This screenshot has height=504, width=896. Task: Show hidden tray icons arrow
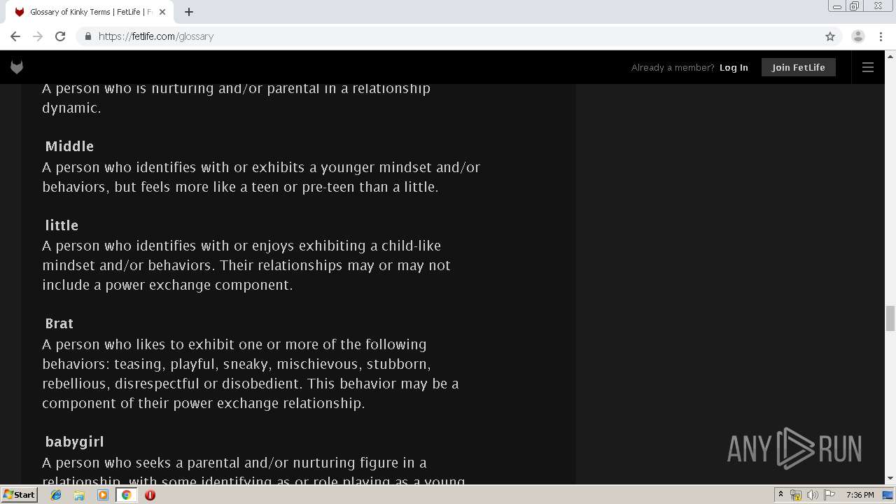click(780, 495)
